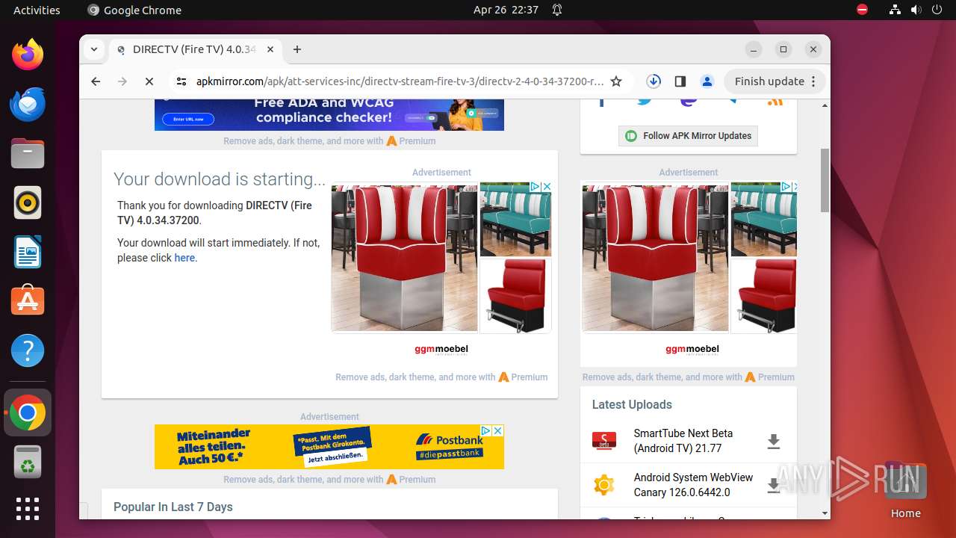Go back to the previous page
This screenshot has height=538, width=956.
click(96, 81)
